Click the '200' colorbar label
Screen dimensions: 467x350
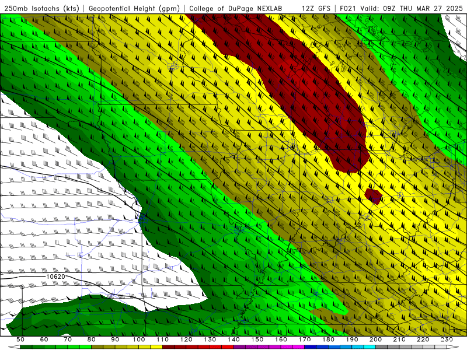pyautogui.click(x=375, y=339)
